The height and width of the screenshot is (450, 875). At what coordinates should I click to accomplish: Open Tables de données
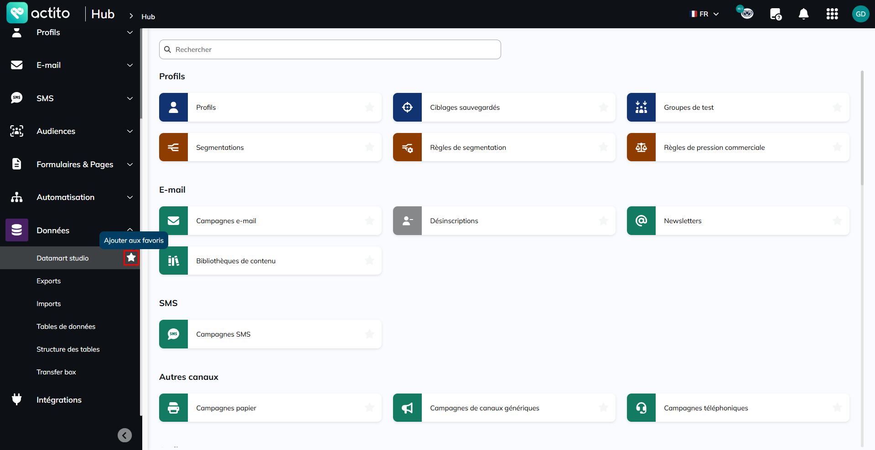coord(66,327)
